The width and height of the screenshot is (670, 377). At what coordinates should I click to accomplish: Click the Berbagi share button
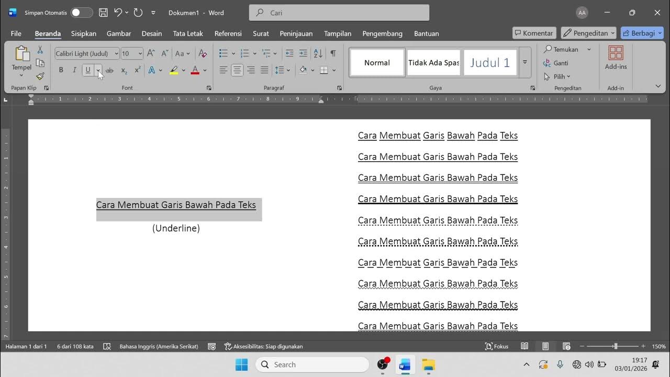(642, 33)
